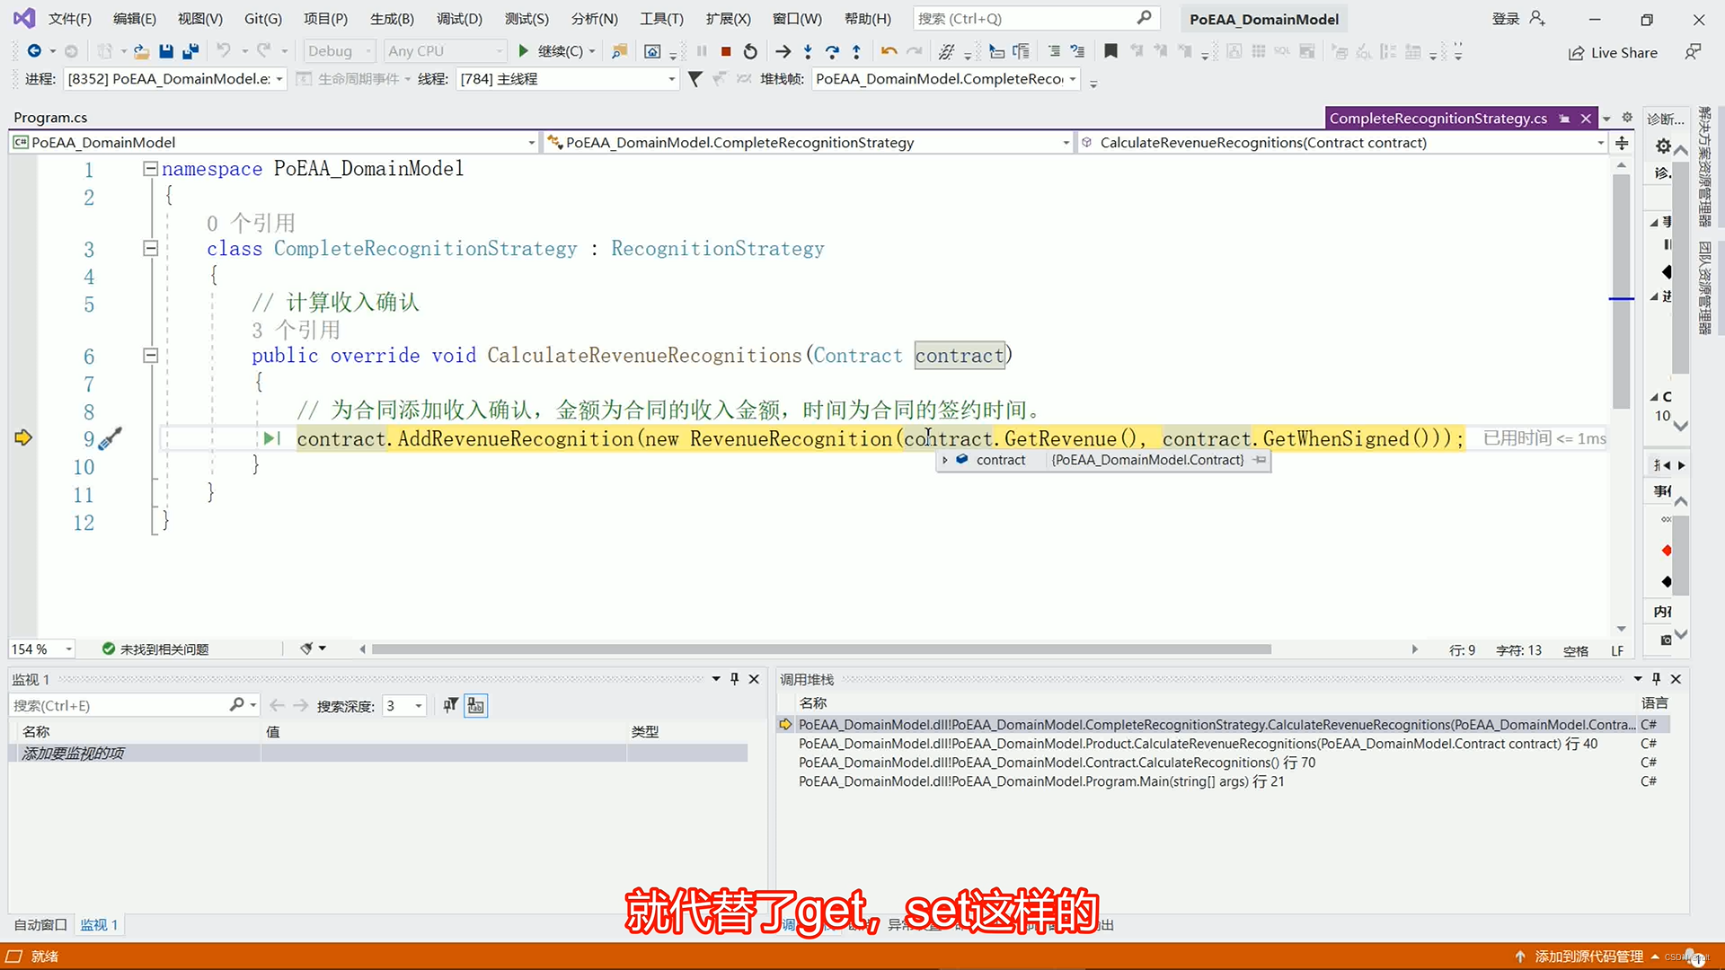Click the Step Out icon
This screenshot has height=970, width=1725.
(856, 51)
